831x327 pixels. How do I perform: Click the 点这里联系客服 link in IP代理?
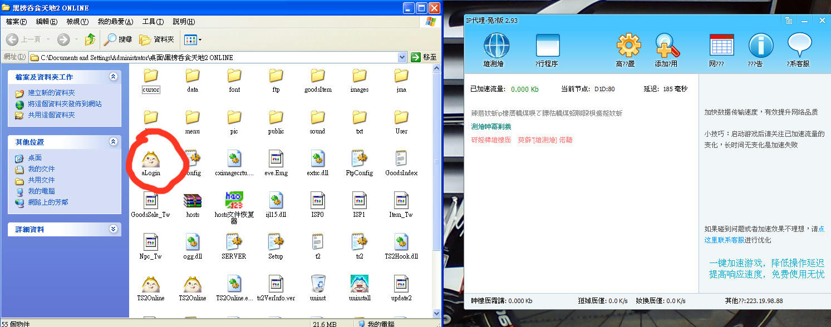click(x=764, y=234)
